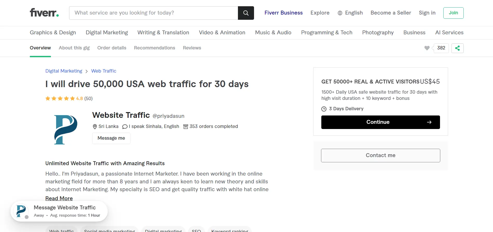Switch to About this gig tab
The width and height of the screenshot is (493, 232).
click(x=74, y=48)
